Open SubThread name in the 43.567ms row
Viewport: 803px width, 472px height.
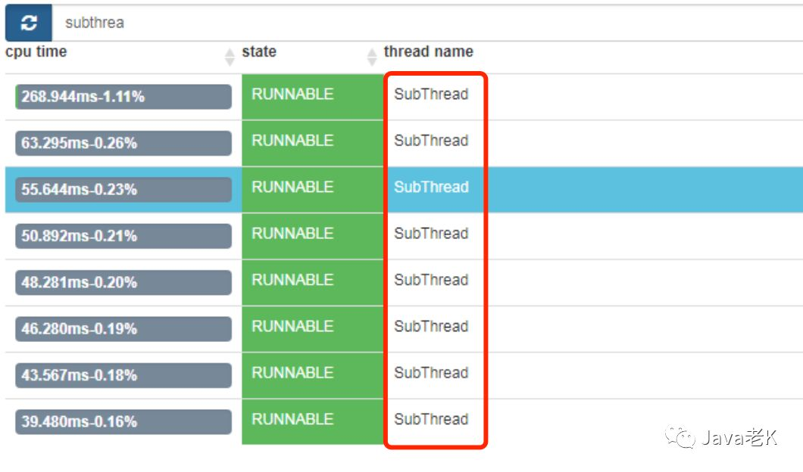coord(431,373)
